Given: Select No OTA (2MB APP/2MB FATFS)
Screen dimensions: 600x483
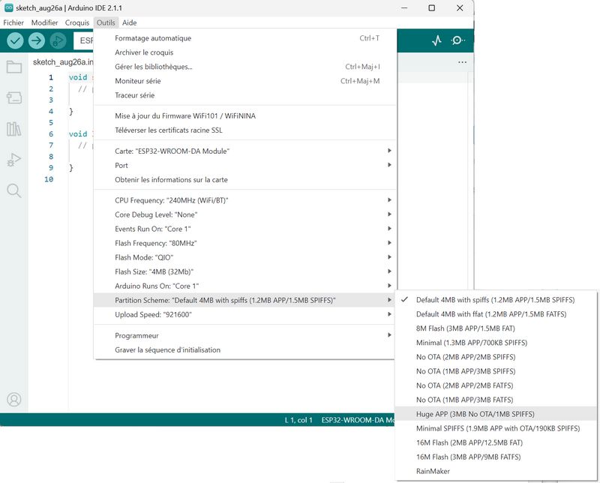Looking at the screenshot, I should pos(496,385).
